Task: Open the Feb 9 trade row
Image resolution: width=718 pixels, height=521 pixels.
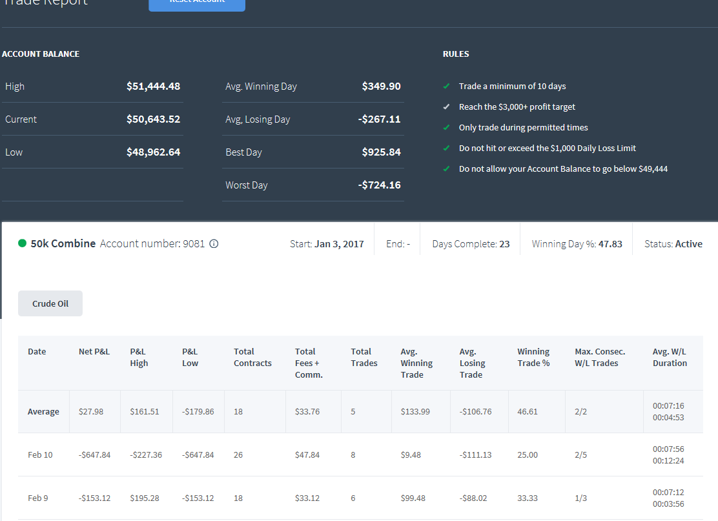Action: (360, 498)
